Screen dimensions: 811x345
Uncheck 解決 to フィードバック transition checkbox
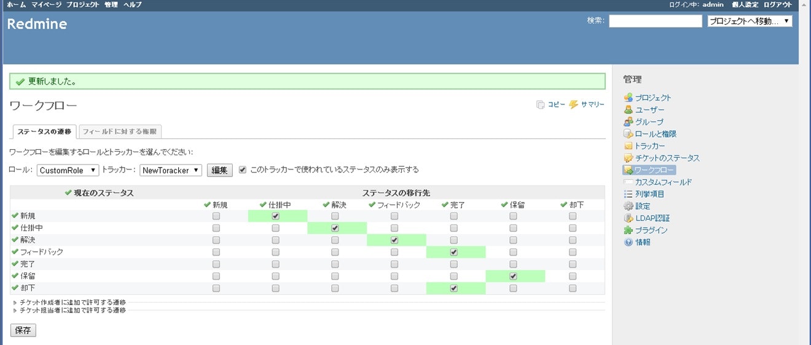pyautogui.click(x=394, y=240)
